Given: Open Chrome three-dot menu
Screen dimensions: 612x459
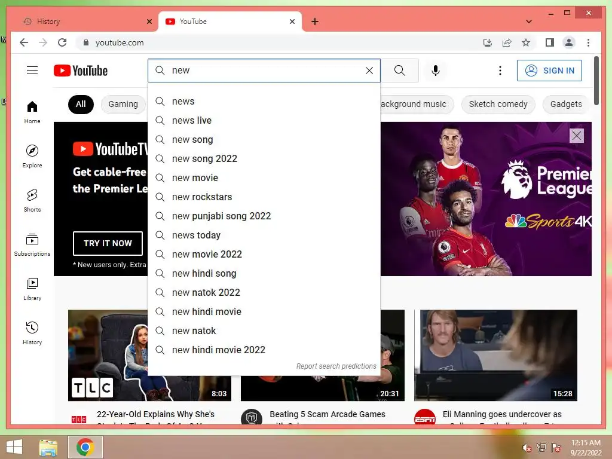Looking at the screenshot, I should (x=588, y=42).
